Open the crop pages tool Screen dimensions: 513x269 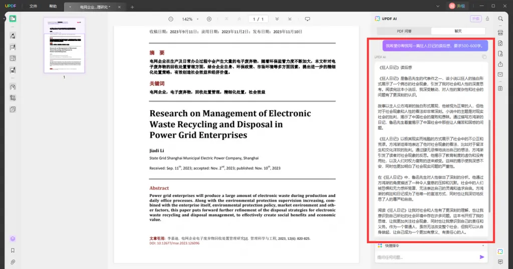coord(13,98)
